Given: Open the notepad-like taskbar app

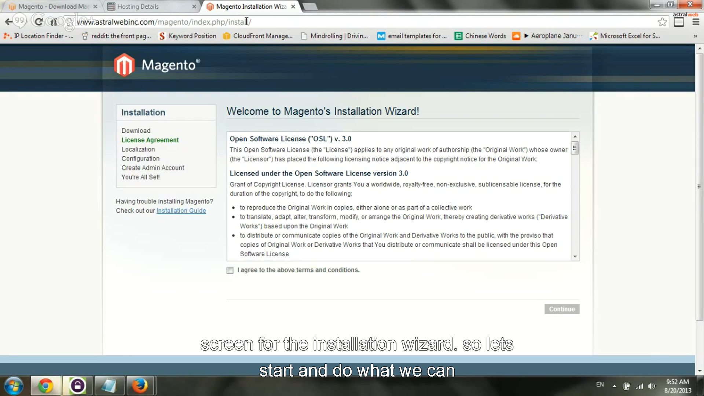Looking at the screenshot, I should [109, 386].
